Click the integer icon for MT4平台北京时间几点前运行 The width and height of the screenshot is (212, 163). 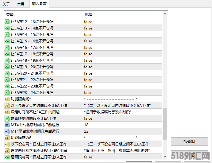(x=7, y=125)
